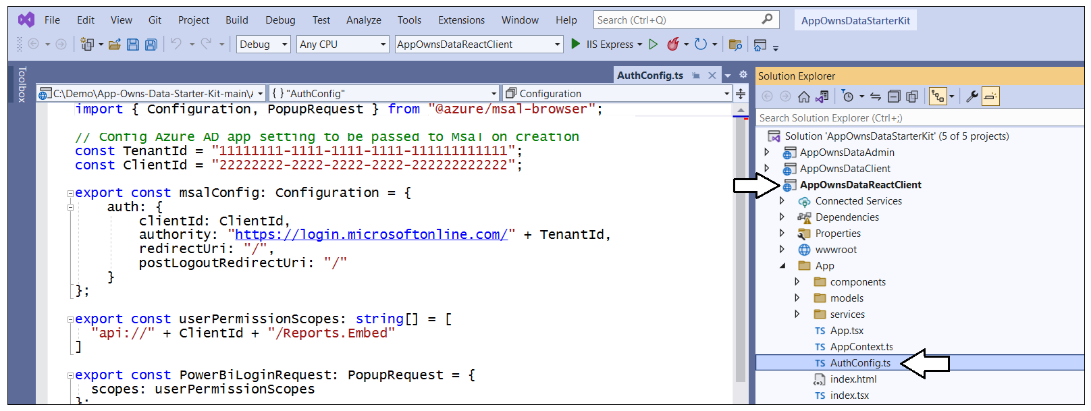The image size is (1091, 411).
Task: Expand the Connected Services node
Action: tap(782, 200)
